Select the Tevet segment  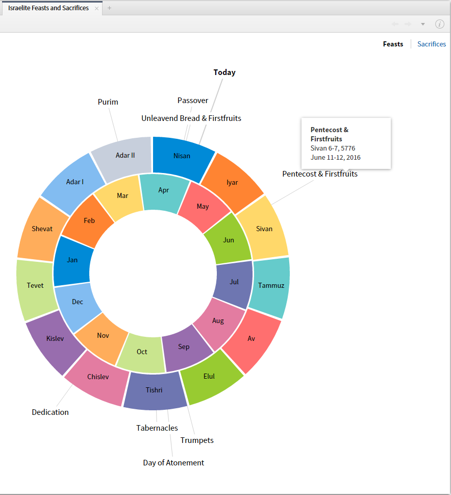35,286
